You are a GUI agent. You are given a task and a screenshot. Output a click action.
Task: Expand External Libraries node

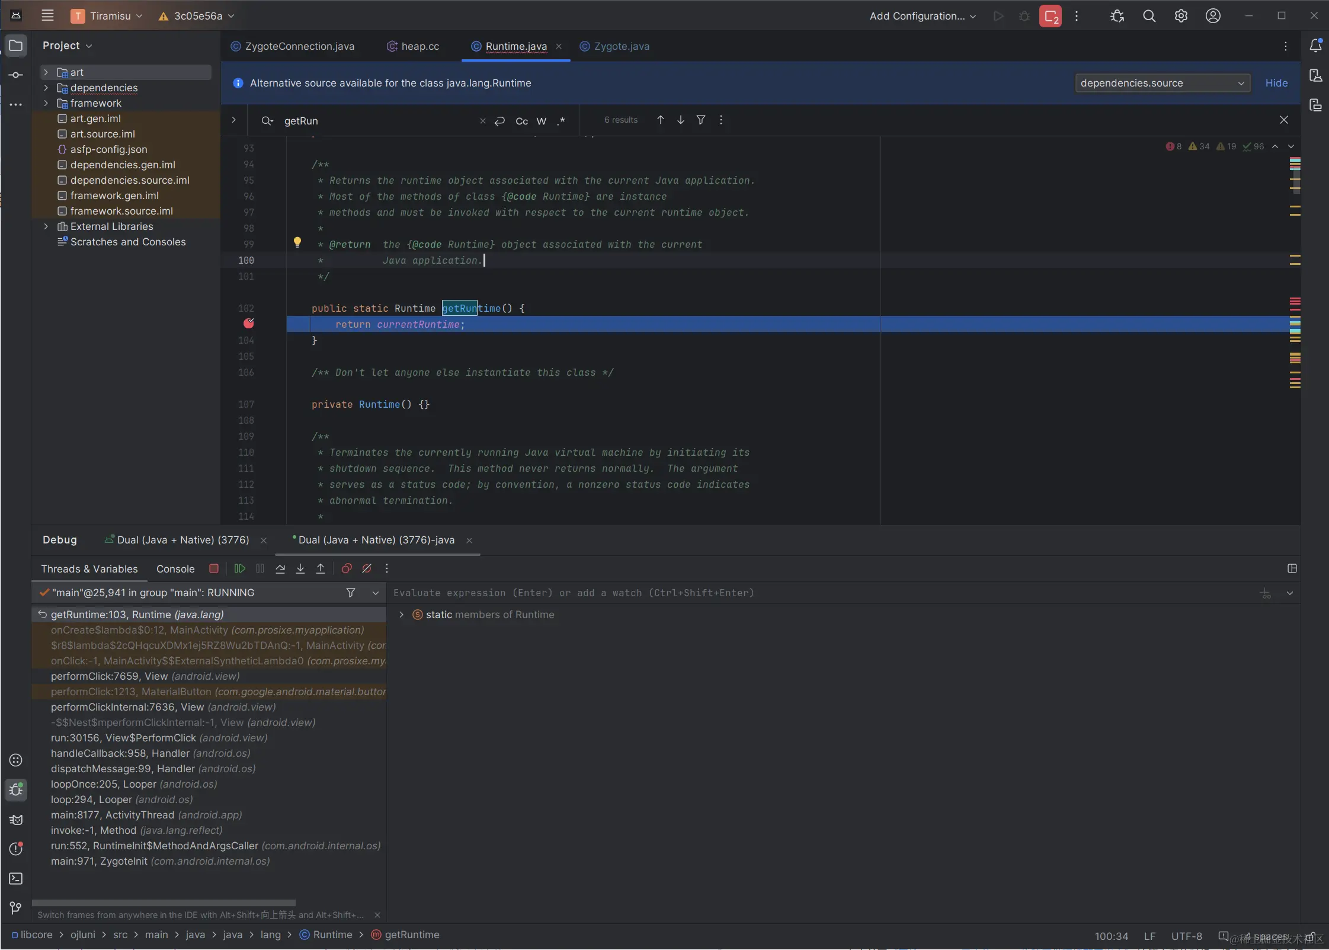point(46,226)
